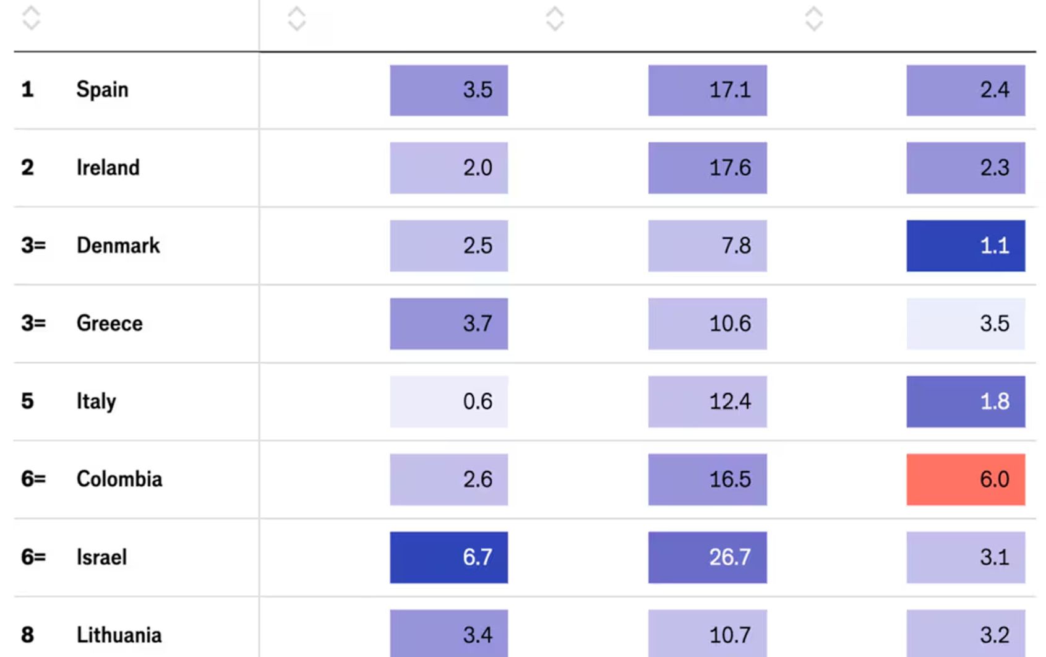Click the Italy country name
This screenshot has width=1046, height=657.
[x=96, y=401]
